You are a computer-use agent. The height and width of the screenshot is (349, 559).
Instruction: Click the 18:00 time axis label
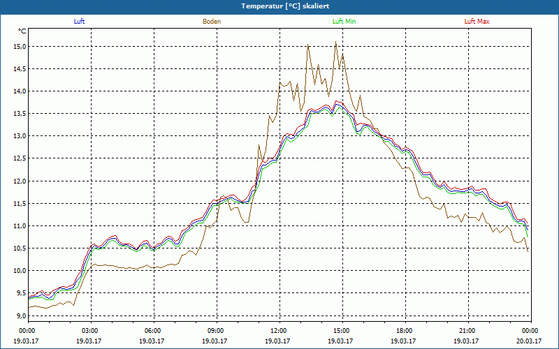coord(405,330)
